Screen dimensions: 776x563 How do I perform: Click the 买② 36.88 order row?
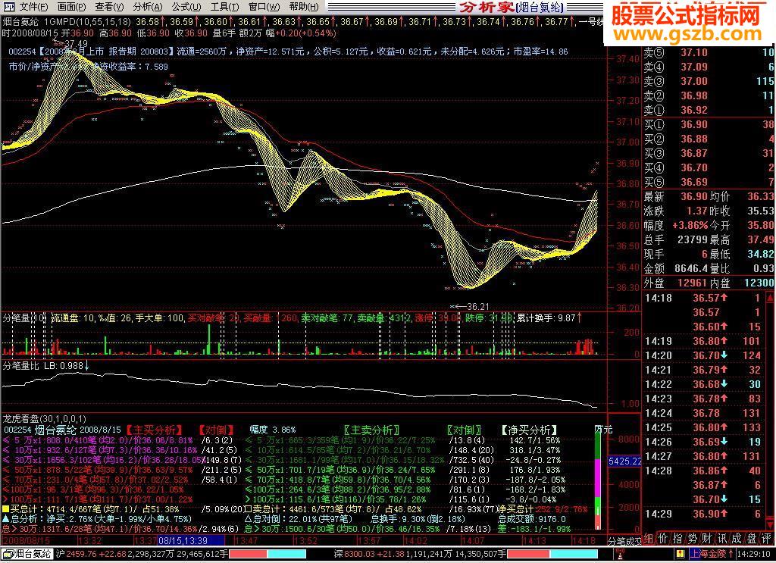click(x=709, y=139)
